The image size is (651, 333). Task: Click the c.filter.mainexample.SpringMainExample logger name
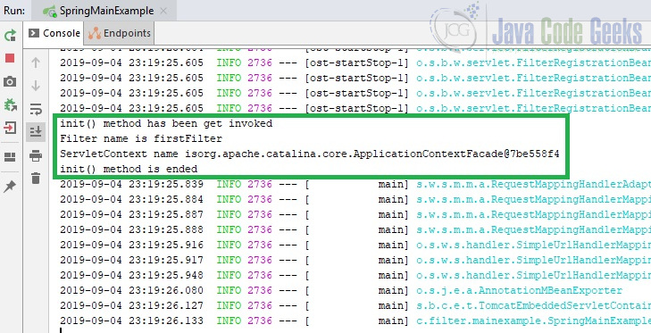click(x=533, y=321)
